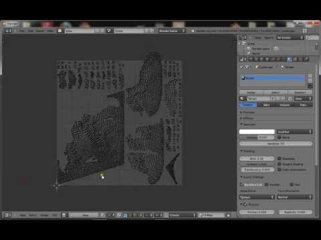Switch to Object Constraints tab icon
The height and width of the screenshot is (240, 321).
(x=272, y=59)
